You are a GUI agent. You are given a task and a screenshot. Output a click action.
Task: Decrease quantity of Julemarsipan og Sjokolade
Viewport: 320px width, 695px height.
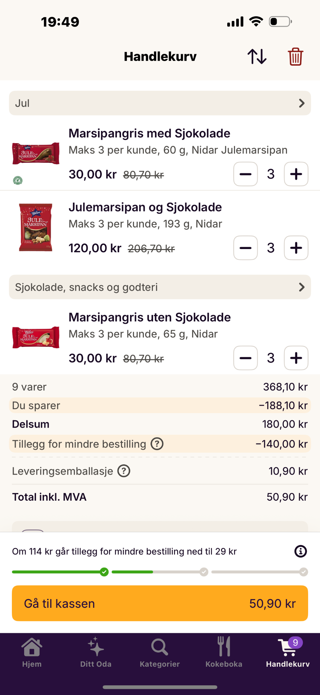tap(246, 248)
